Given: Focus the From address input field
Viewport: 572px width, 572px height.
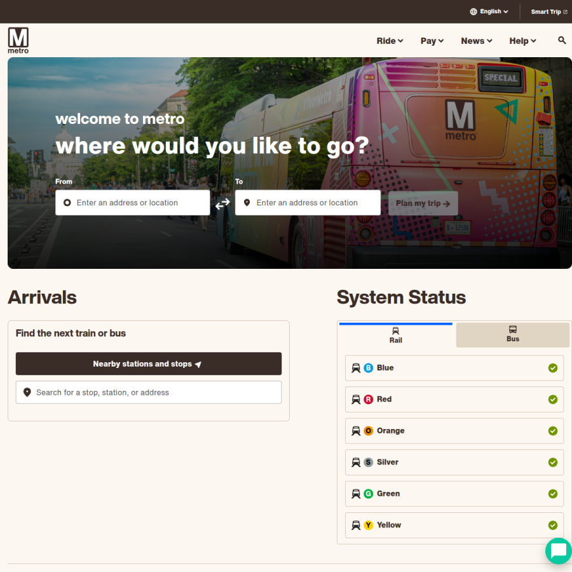Looking at the screenshot, I should tap(132, 203).
